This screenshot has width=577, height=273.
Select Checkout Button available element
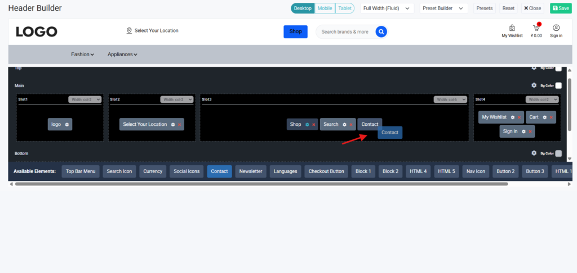pyautogui.click(x=326, y=171)
